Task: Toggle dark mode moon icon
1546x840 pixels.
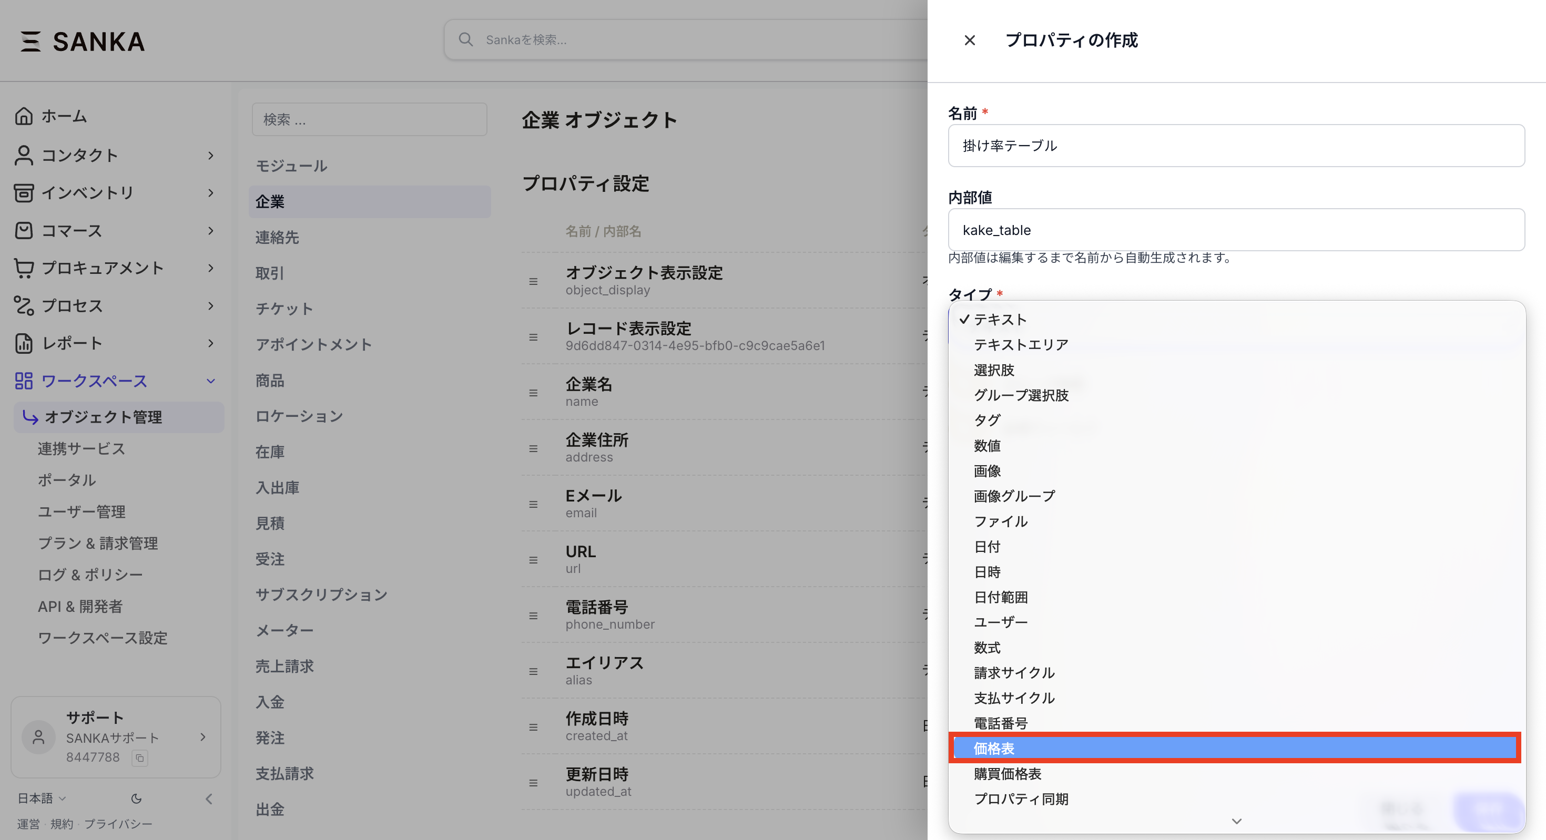Action: [136, 798]
